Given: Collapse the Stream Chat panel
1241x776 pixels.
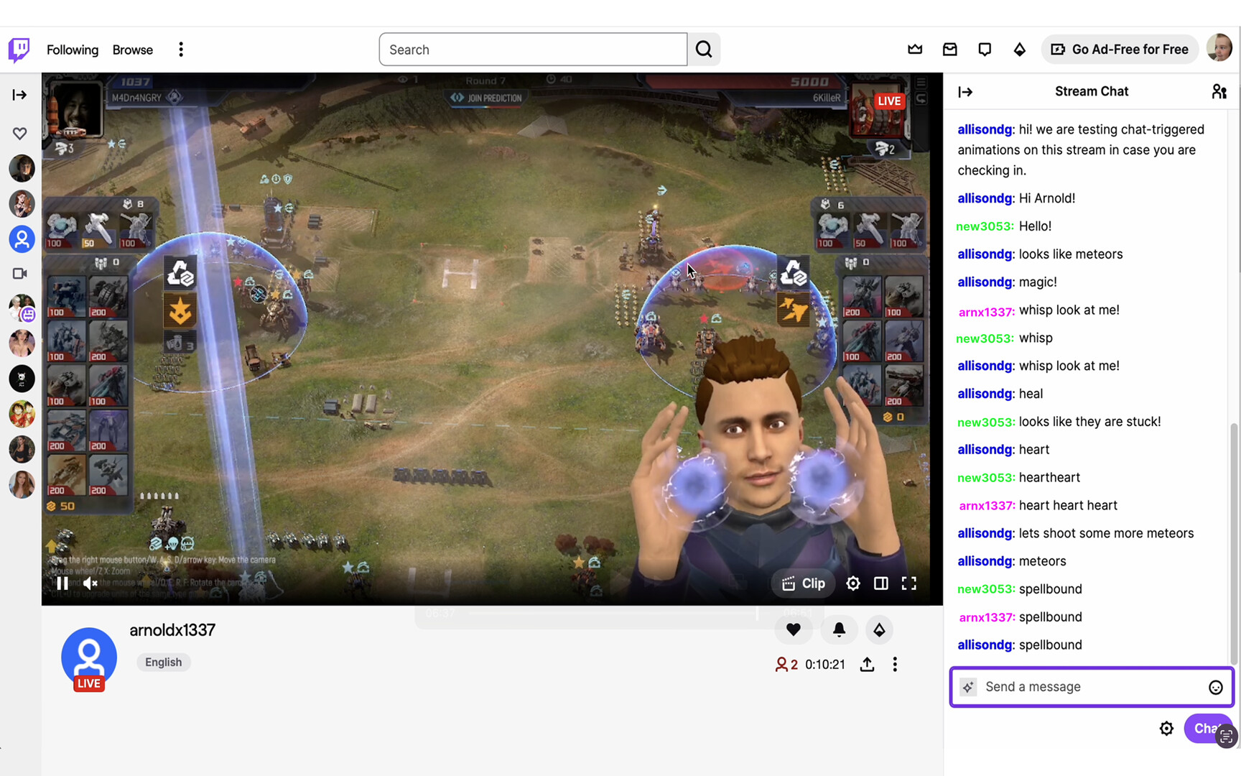Looking at the screenshot, I should [965, 91].
